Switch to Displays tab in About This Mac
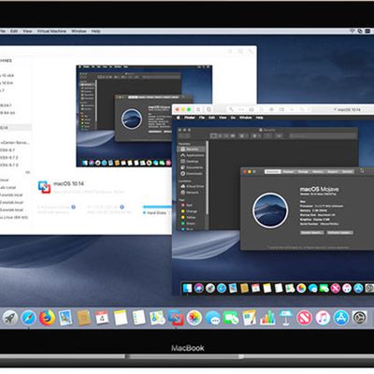The image size is (374, 374). (288, 171)
